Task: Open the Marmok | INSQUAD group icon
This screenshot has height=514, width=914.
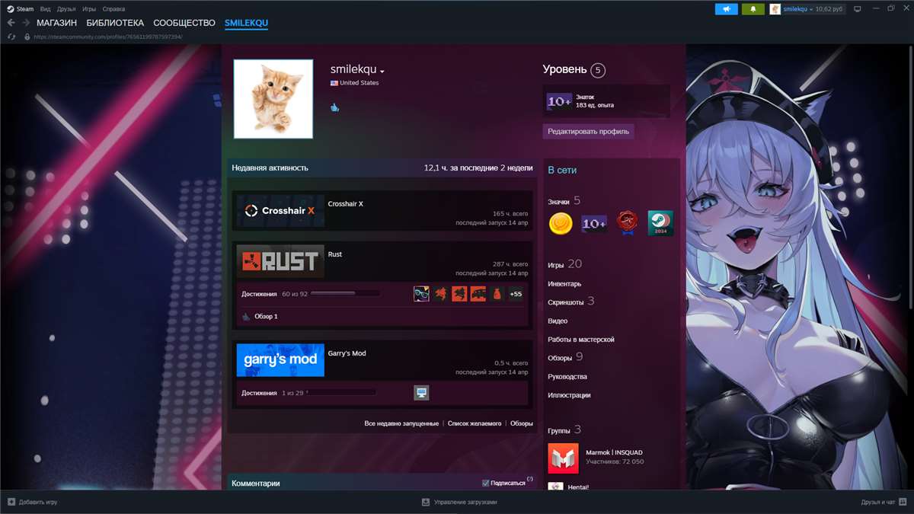Action: pyautogui.click(x=563, y=458)
